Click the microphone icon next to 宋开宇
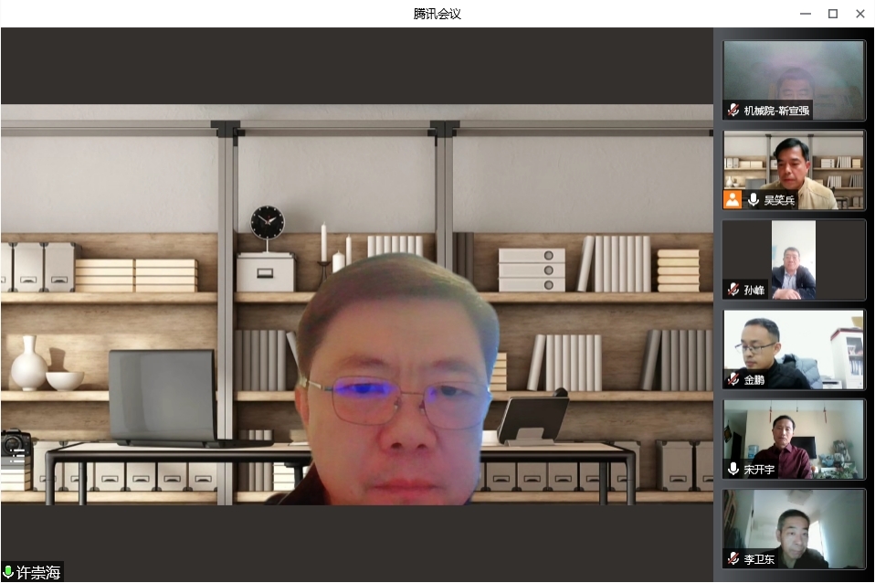The width and height of the screenshot is (875, 583). point(733,469)
